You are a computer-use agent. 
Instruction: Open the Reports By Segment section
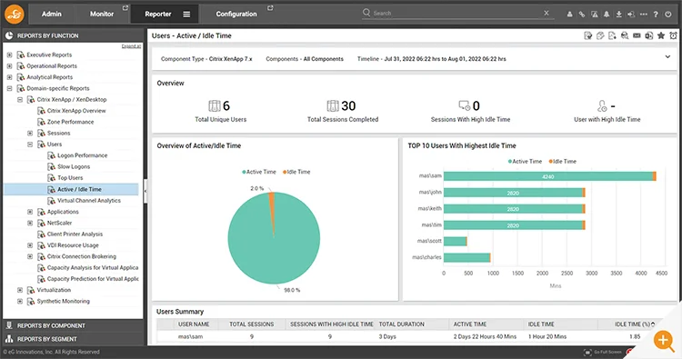tap(73, 339)
